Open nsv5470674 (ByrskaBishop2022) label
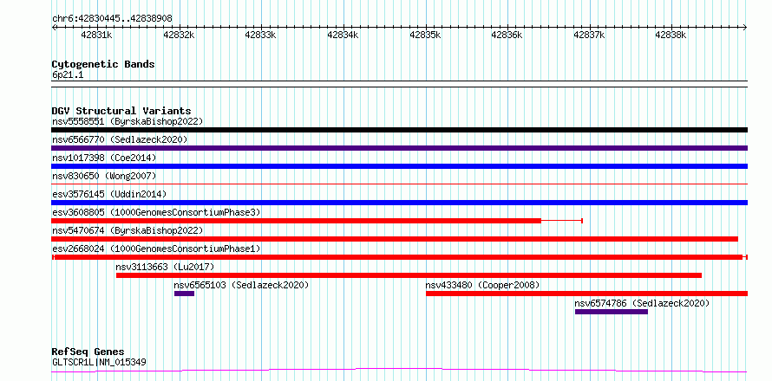Image resolution: width=772 pixels, height=381 pixels. [x=128, y=230]
